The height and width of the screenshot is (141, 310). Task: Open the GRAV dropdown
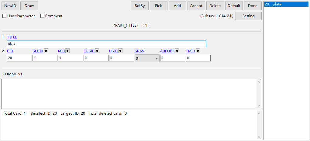(x=147, y=58)
